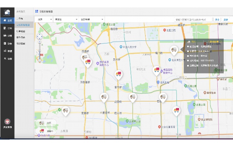The width and height of the screenshot is (233, 147).
Task: Open the 北京 city dropdown
Action: (x=44, y=19)
